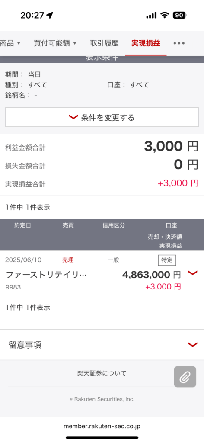Open the 商品 dropdown menu
204x443 pixels.
pos(10,43)
